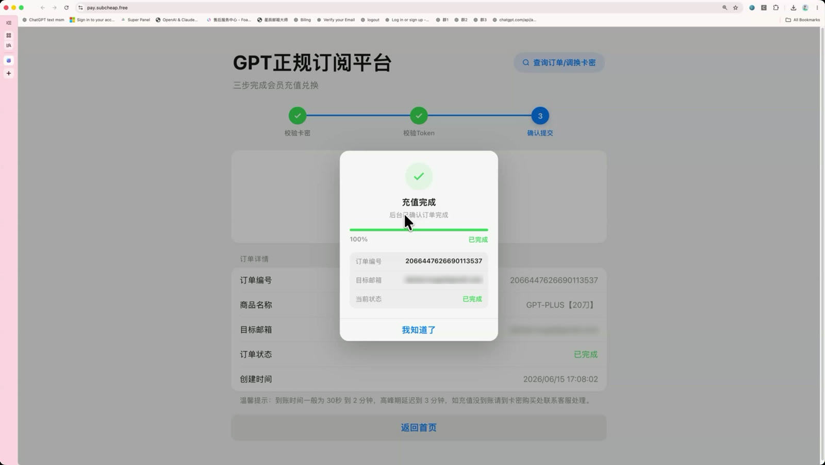The image size is (825, 465).
Task: Click the 100% progress label
Action: coord(359,239)
